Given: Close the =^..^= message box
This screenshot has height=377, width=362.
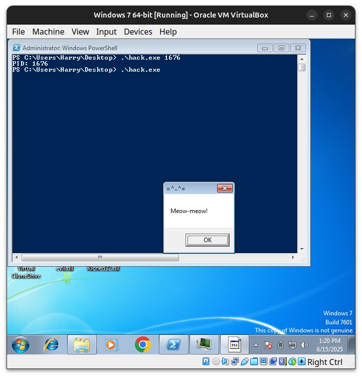Looking at the screenshot, I should [225, 188].
